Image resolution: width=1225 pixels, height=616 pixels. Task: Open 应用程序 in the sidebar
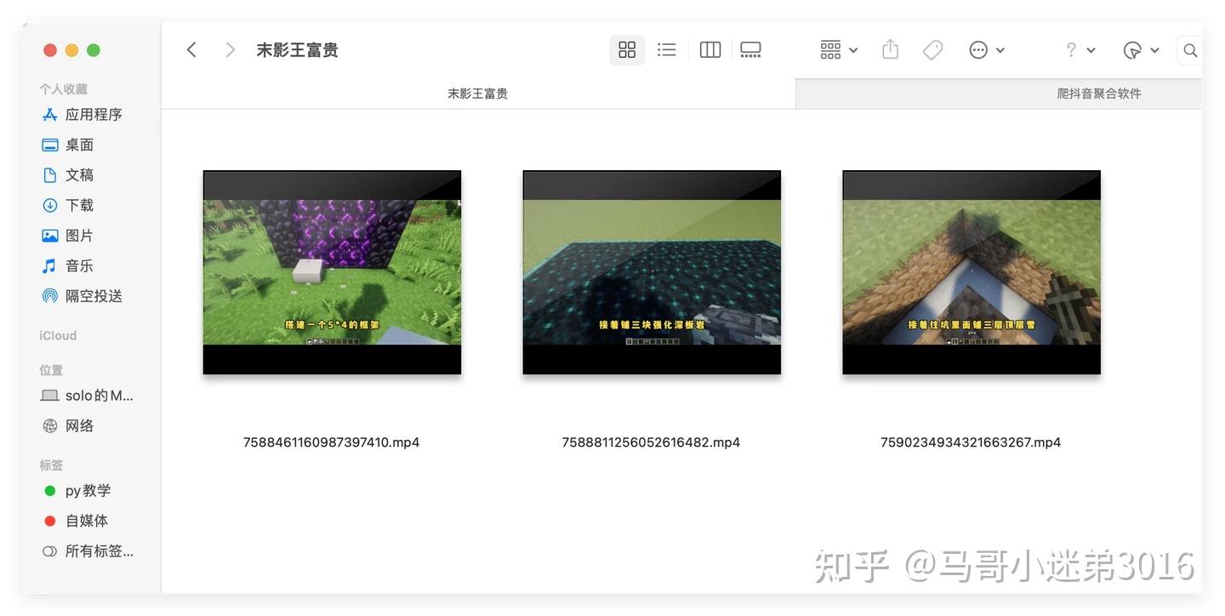94,114
